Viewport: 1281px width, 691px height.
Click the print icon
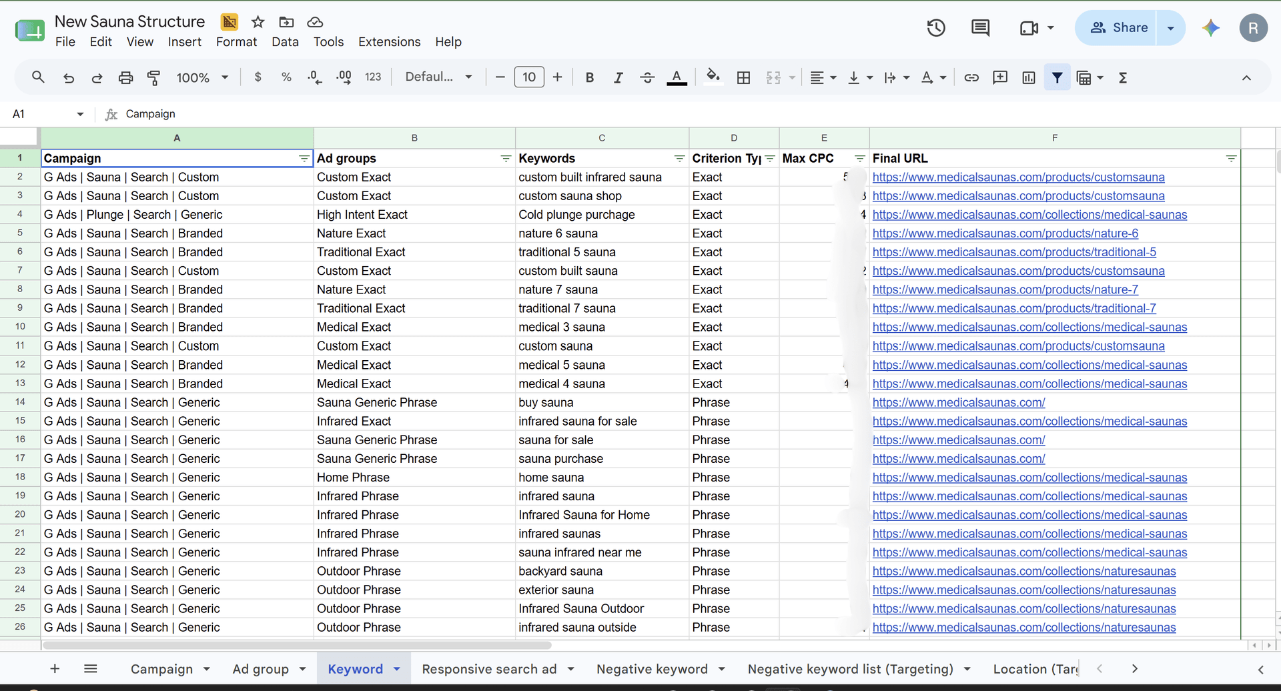tap(125, 77)
